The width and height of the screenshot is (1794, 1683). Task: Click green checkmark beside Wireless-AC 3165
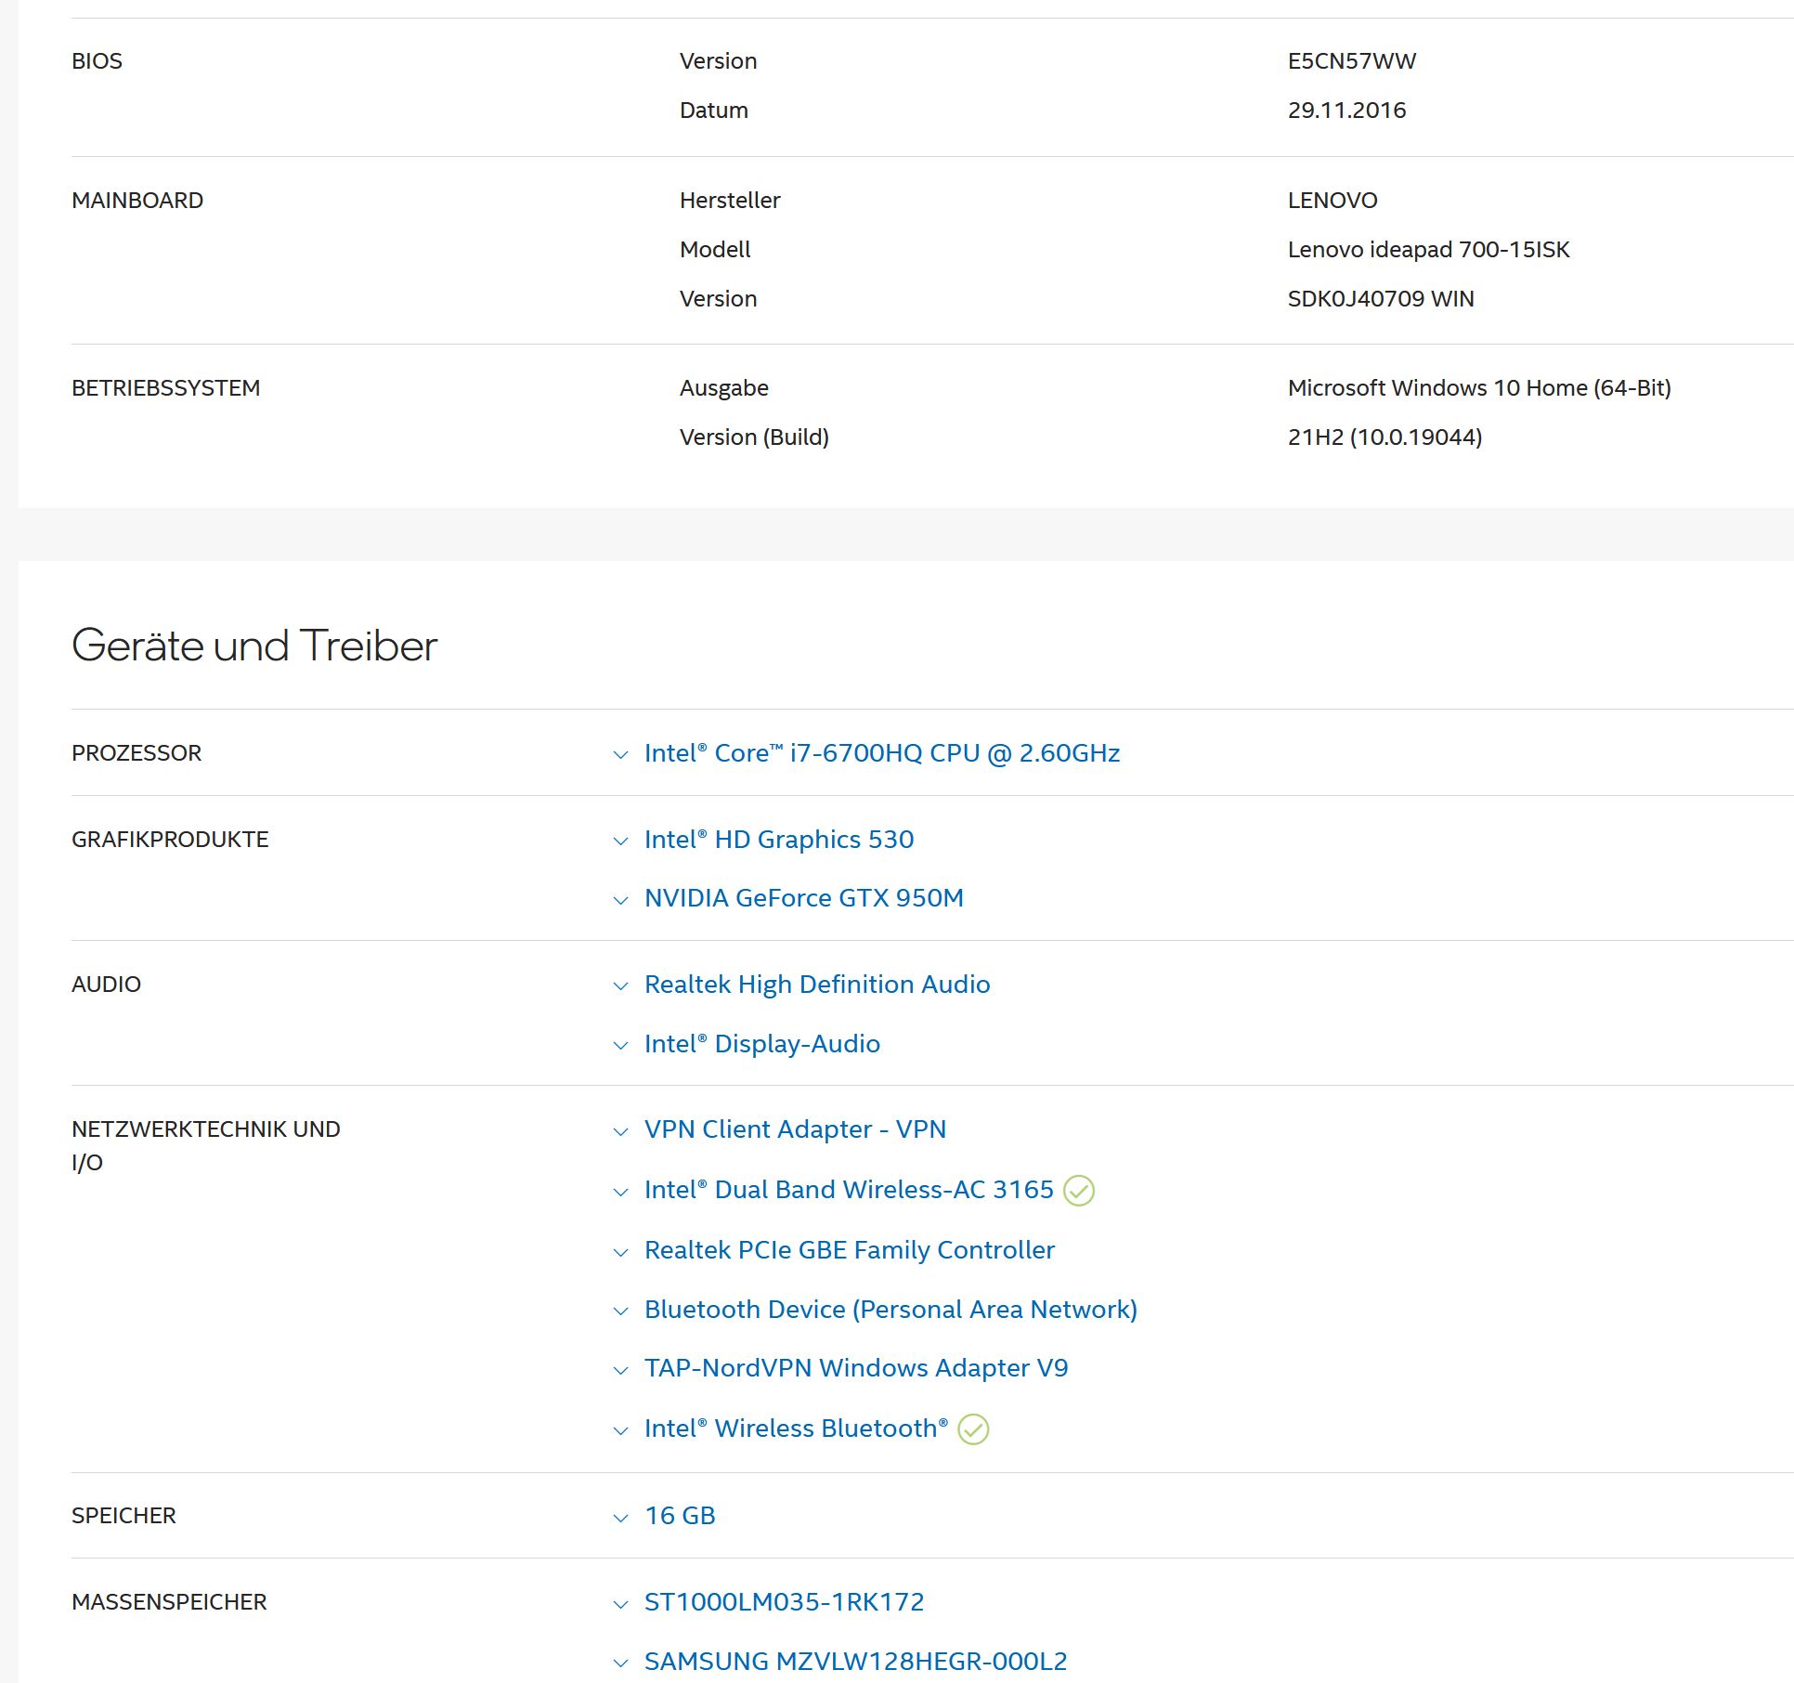[x=1078, y=1191]
